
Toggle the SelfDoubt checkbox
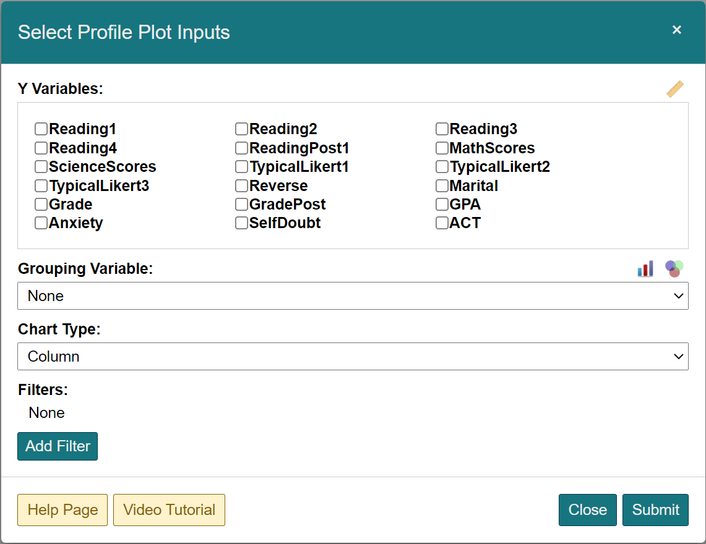pyautogui.click(x=242, y=223)
